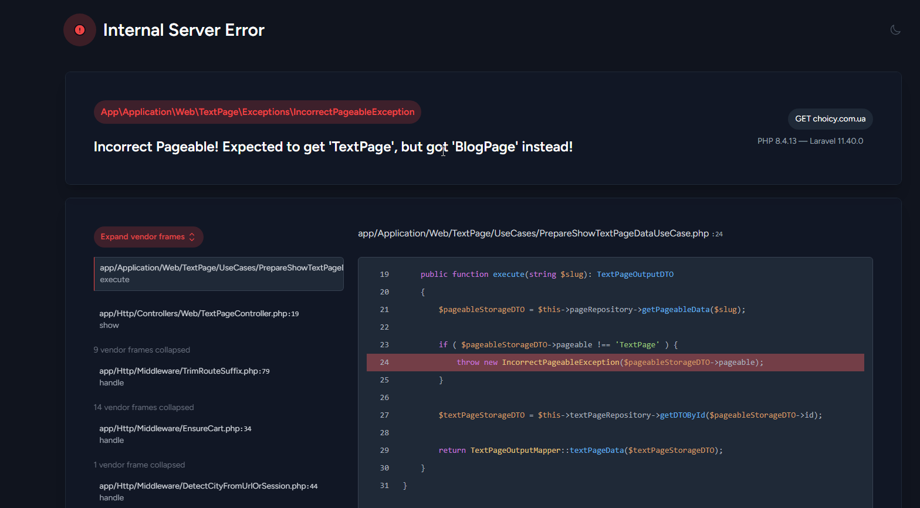Toggle dark mode with the moon icon

[895, 30]
